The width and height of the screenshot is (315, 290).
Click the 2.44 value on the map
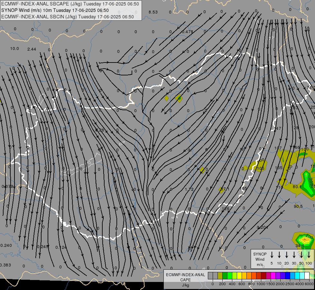click(32, 49)
